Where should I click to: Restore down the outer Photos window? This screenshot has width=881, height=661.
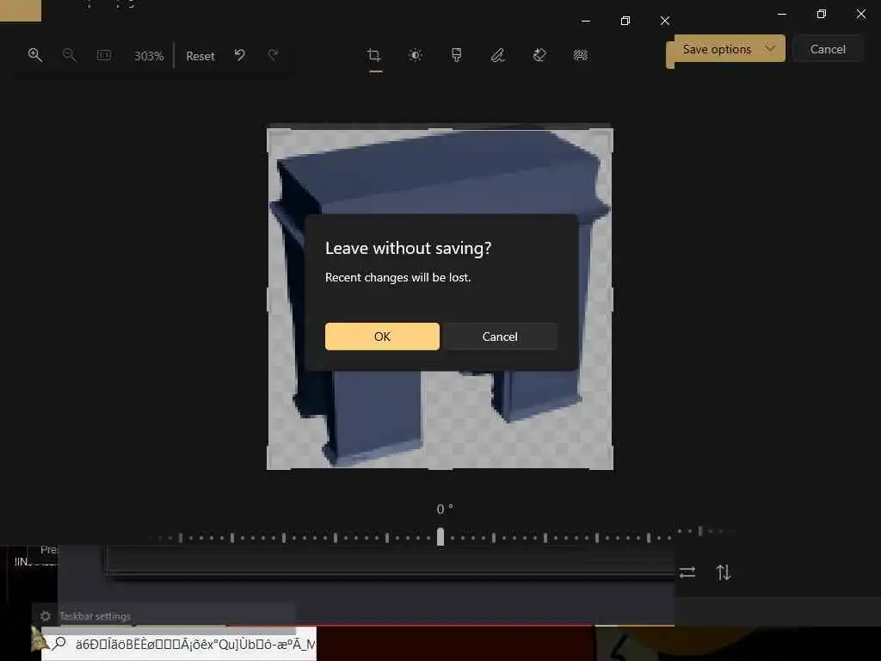822,14
